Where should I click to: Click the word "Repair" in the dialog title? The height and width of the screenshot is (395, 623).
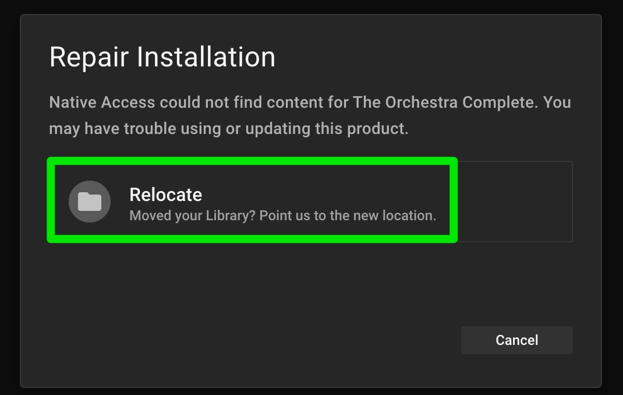[89, 57]
